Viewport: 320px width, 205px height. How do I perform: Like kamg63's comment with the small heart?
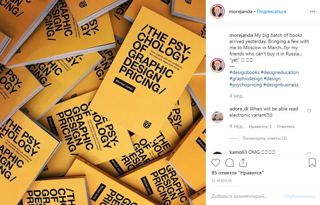click(309, 153)
